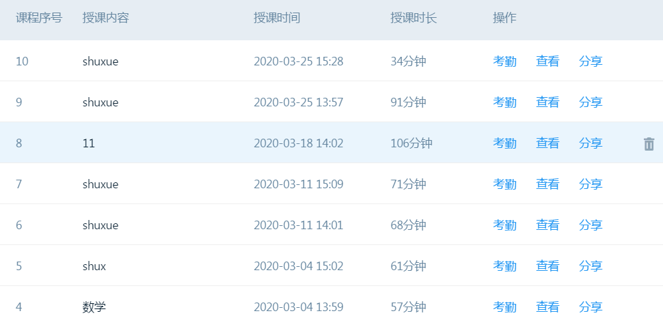Click 分享 on course 9 row
The width and height of the screenshot is (663, 325).
coord(590,102)
